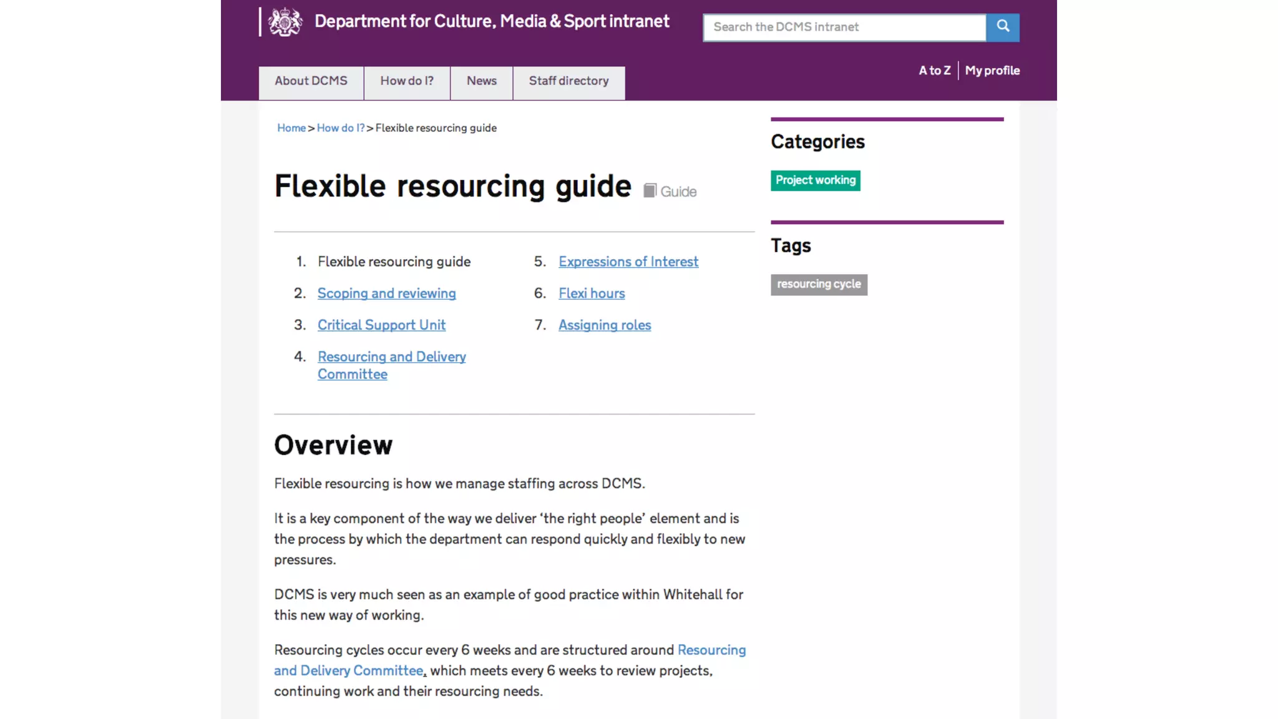Image resolution: width=1278 pixels, height=719 pixels.
Task: Click the Home breadcrumb link
Action: [x=291, y=128]
